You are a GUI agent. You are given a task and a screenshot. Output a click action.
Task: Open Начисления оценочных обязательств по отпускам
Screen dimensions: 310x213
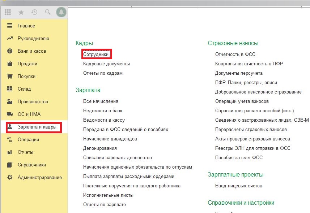click(x=137, y=167)
